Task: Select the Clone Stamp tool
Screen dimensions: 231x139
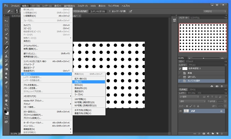Action: click(6, 56)
